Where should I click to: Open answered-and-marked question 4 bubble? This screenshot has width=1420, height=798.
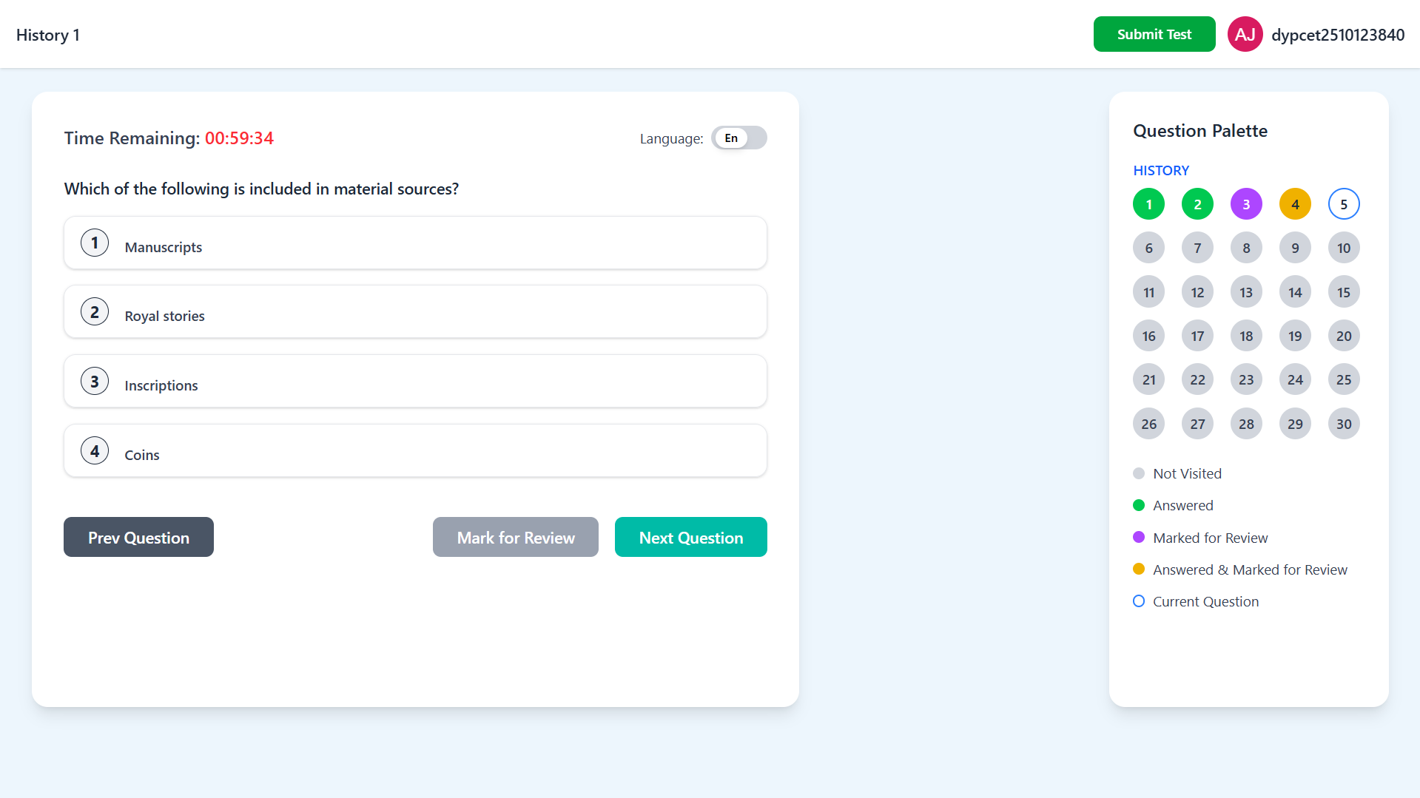tap(1295, 204)
